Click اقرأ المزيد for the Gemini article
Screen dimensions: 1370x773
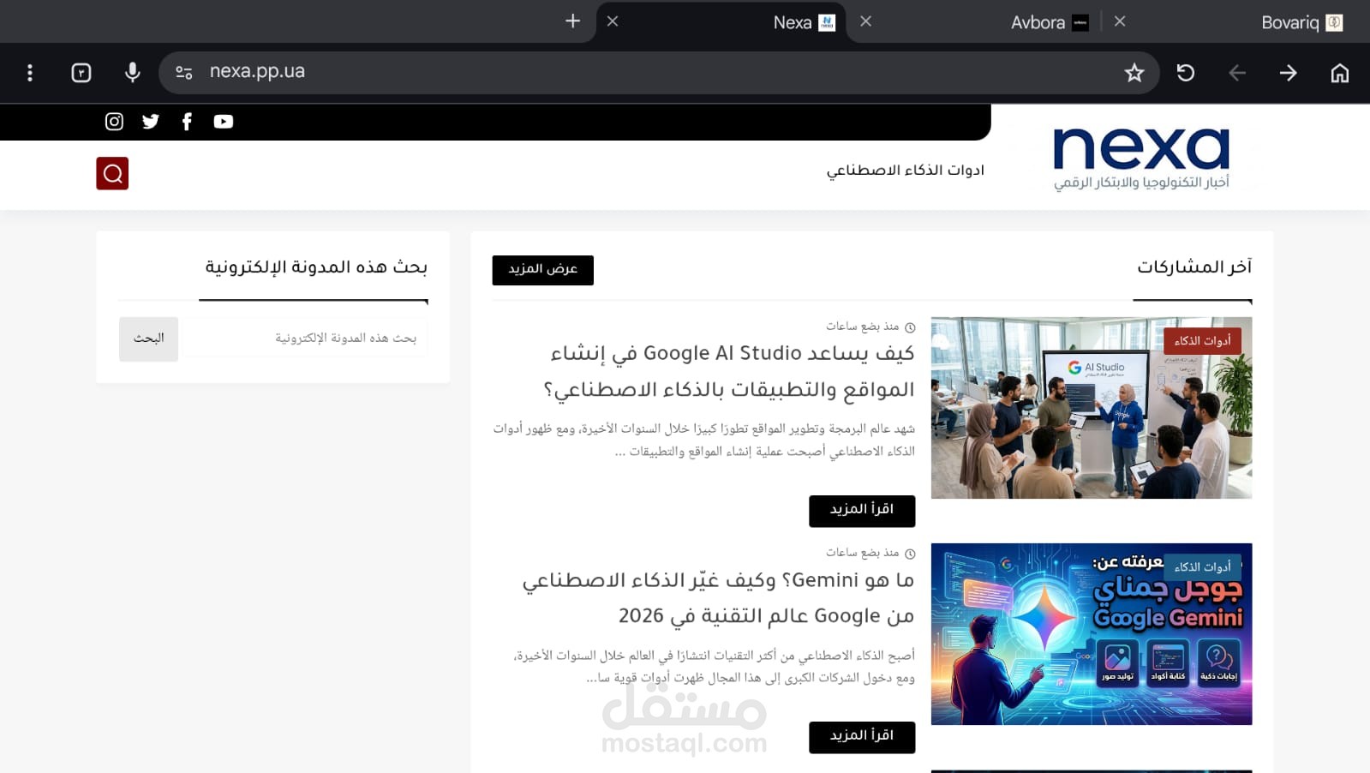(x=862, y=737)
